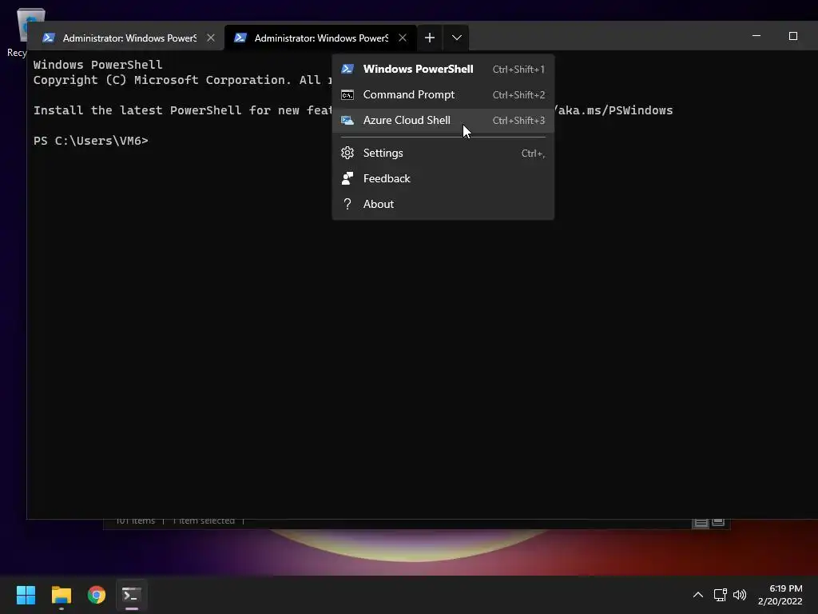This screenshot has width=818, height=614.
Task: Choose Feedback from the dropdown menu
Action: coord(443,178)
